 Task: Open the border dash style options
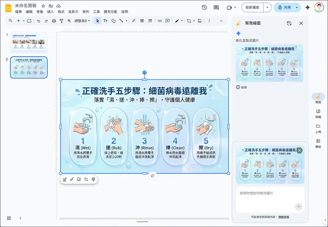150,21
